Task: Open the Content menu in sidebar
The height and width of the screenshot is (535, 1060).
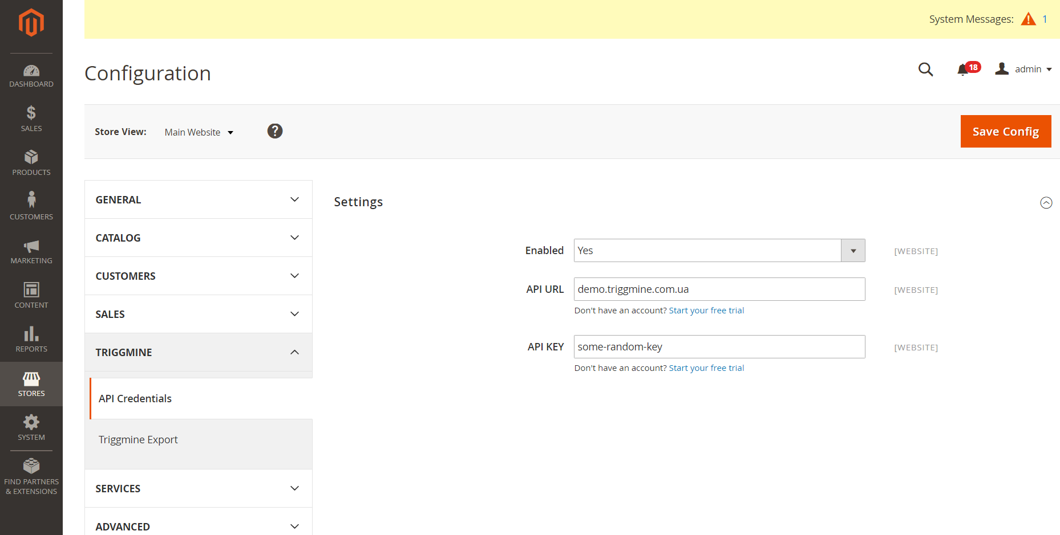Action: (31, 295)
